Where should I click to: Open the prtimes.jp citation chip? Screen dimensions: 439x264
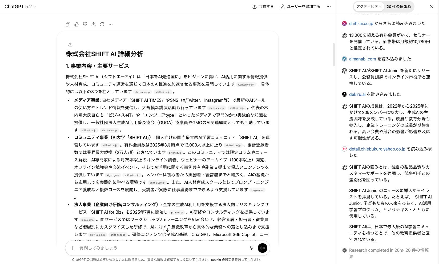pos(175,152)
